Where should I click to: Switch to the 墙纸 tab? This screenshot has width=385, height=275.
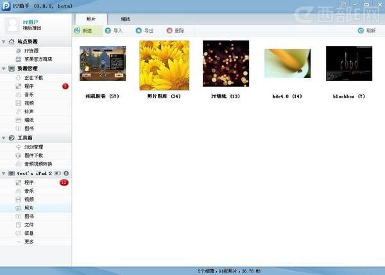click(126, 19)
